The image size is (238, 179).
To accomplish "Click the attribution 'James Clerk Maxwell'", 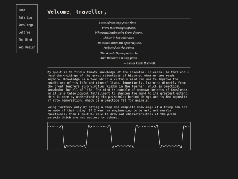I will pyautogui.click(x=141, y=63).
